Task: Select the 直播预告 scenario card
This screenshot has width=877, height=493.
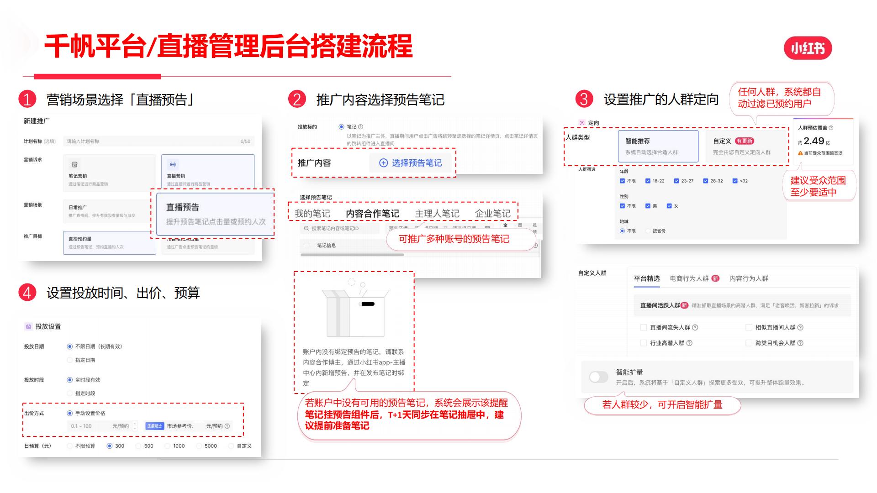Action: (x=215, y=214)
